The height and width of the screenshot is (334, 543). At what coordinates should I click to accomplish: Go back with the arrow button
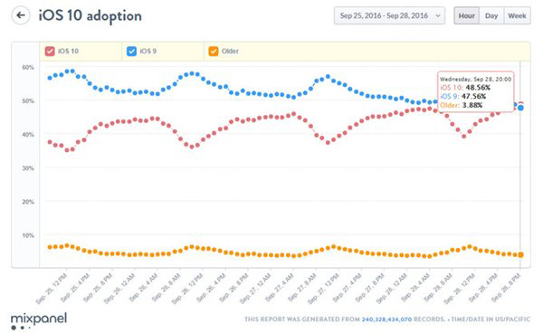pyautogui.click(x=21, y=15)
